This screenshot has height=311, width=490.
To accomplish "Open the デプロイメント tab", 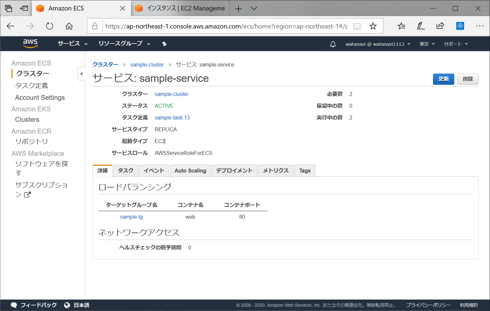I will (x=234, y=171).
